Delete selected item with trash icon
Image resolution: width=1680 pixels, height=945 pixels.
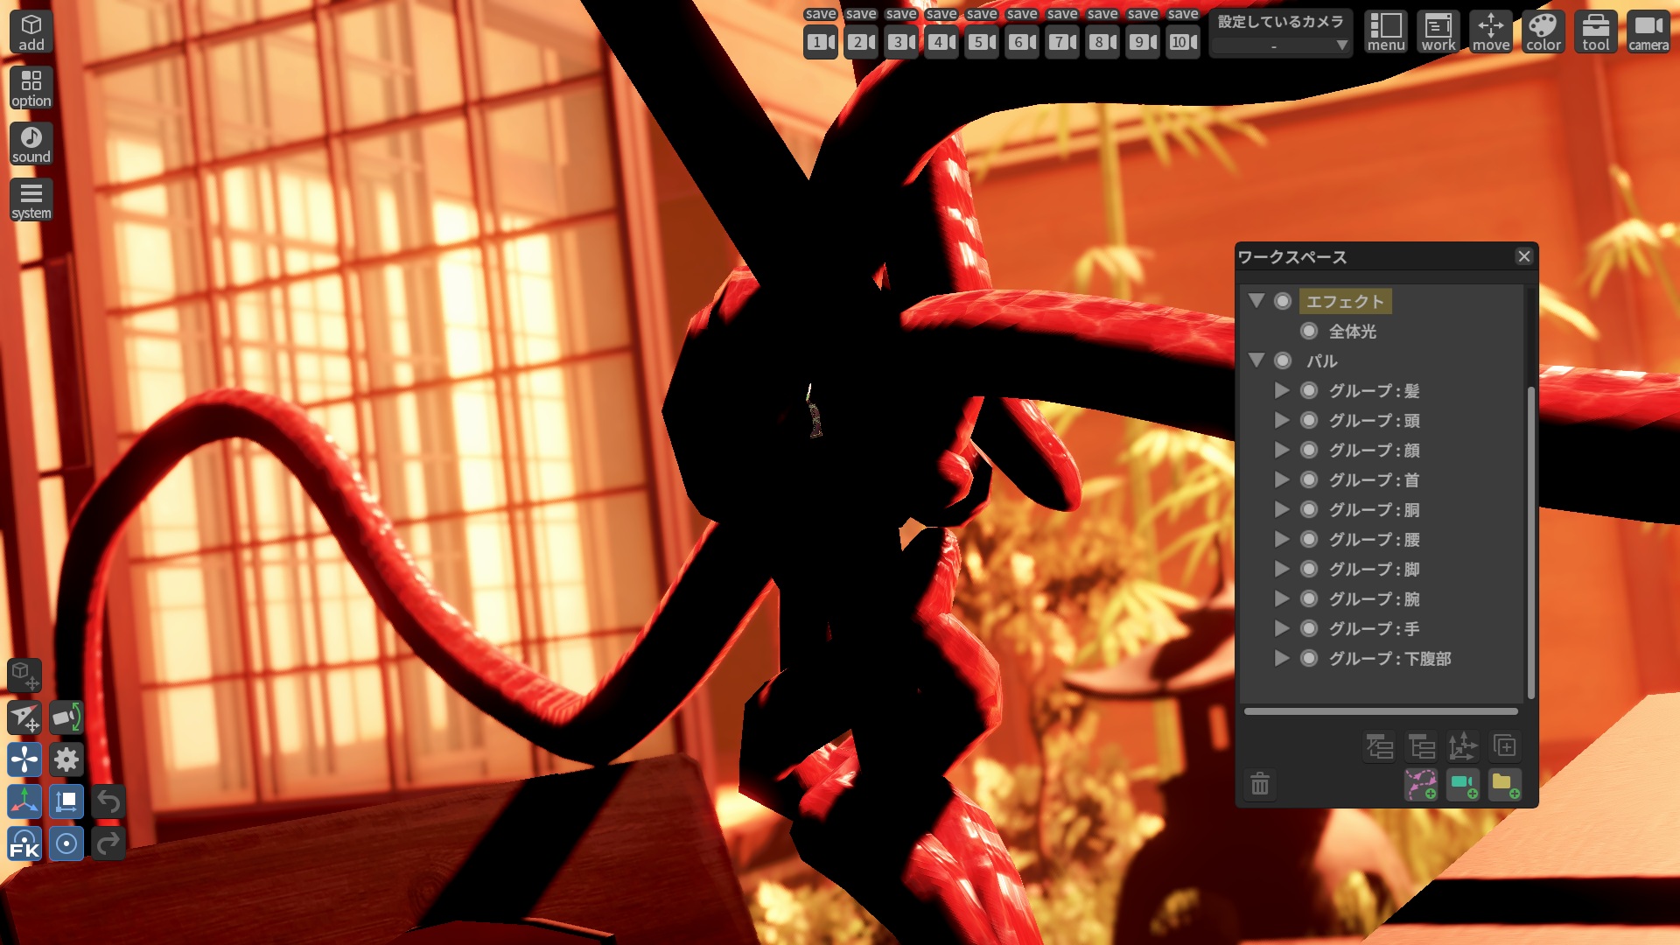point(1260,784)
